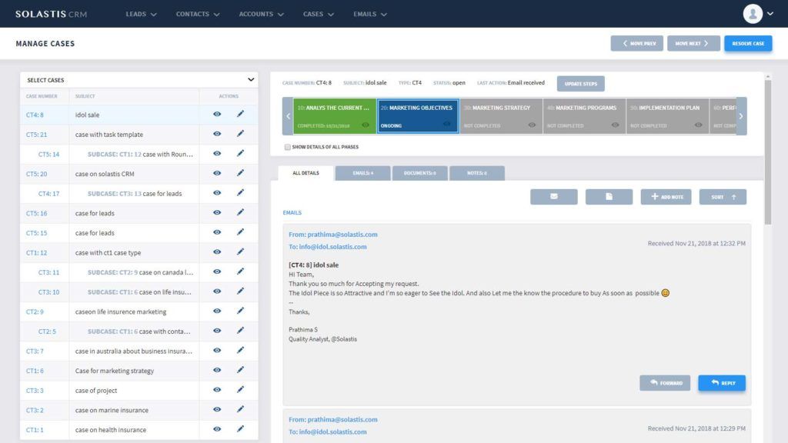Image resolution: width=788 pixels, height=443 pixels.
Task: Open the Leads dropdown menu
Action: [142, 14]
